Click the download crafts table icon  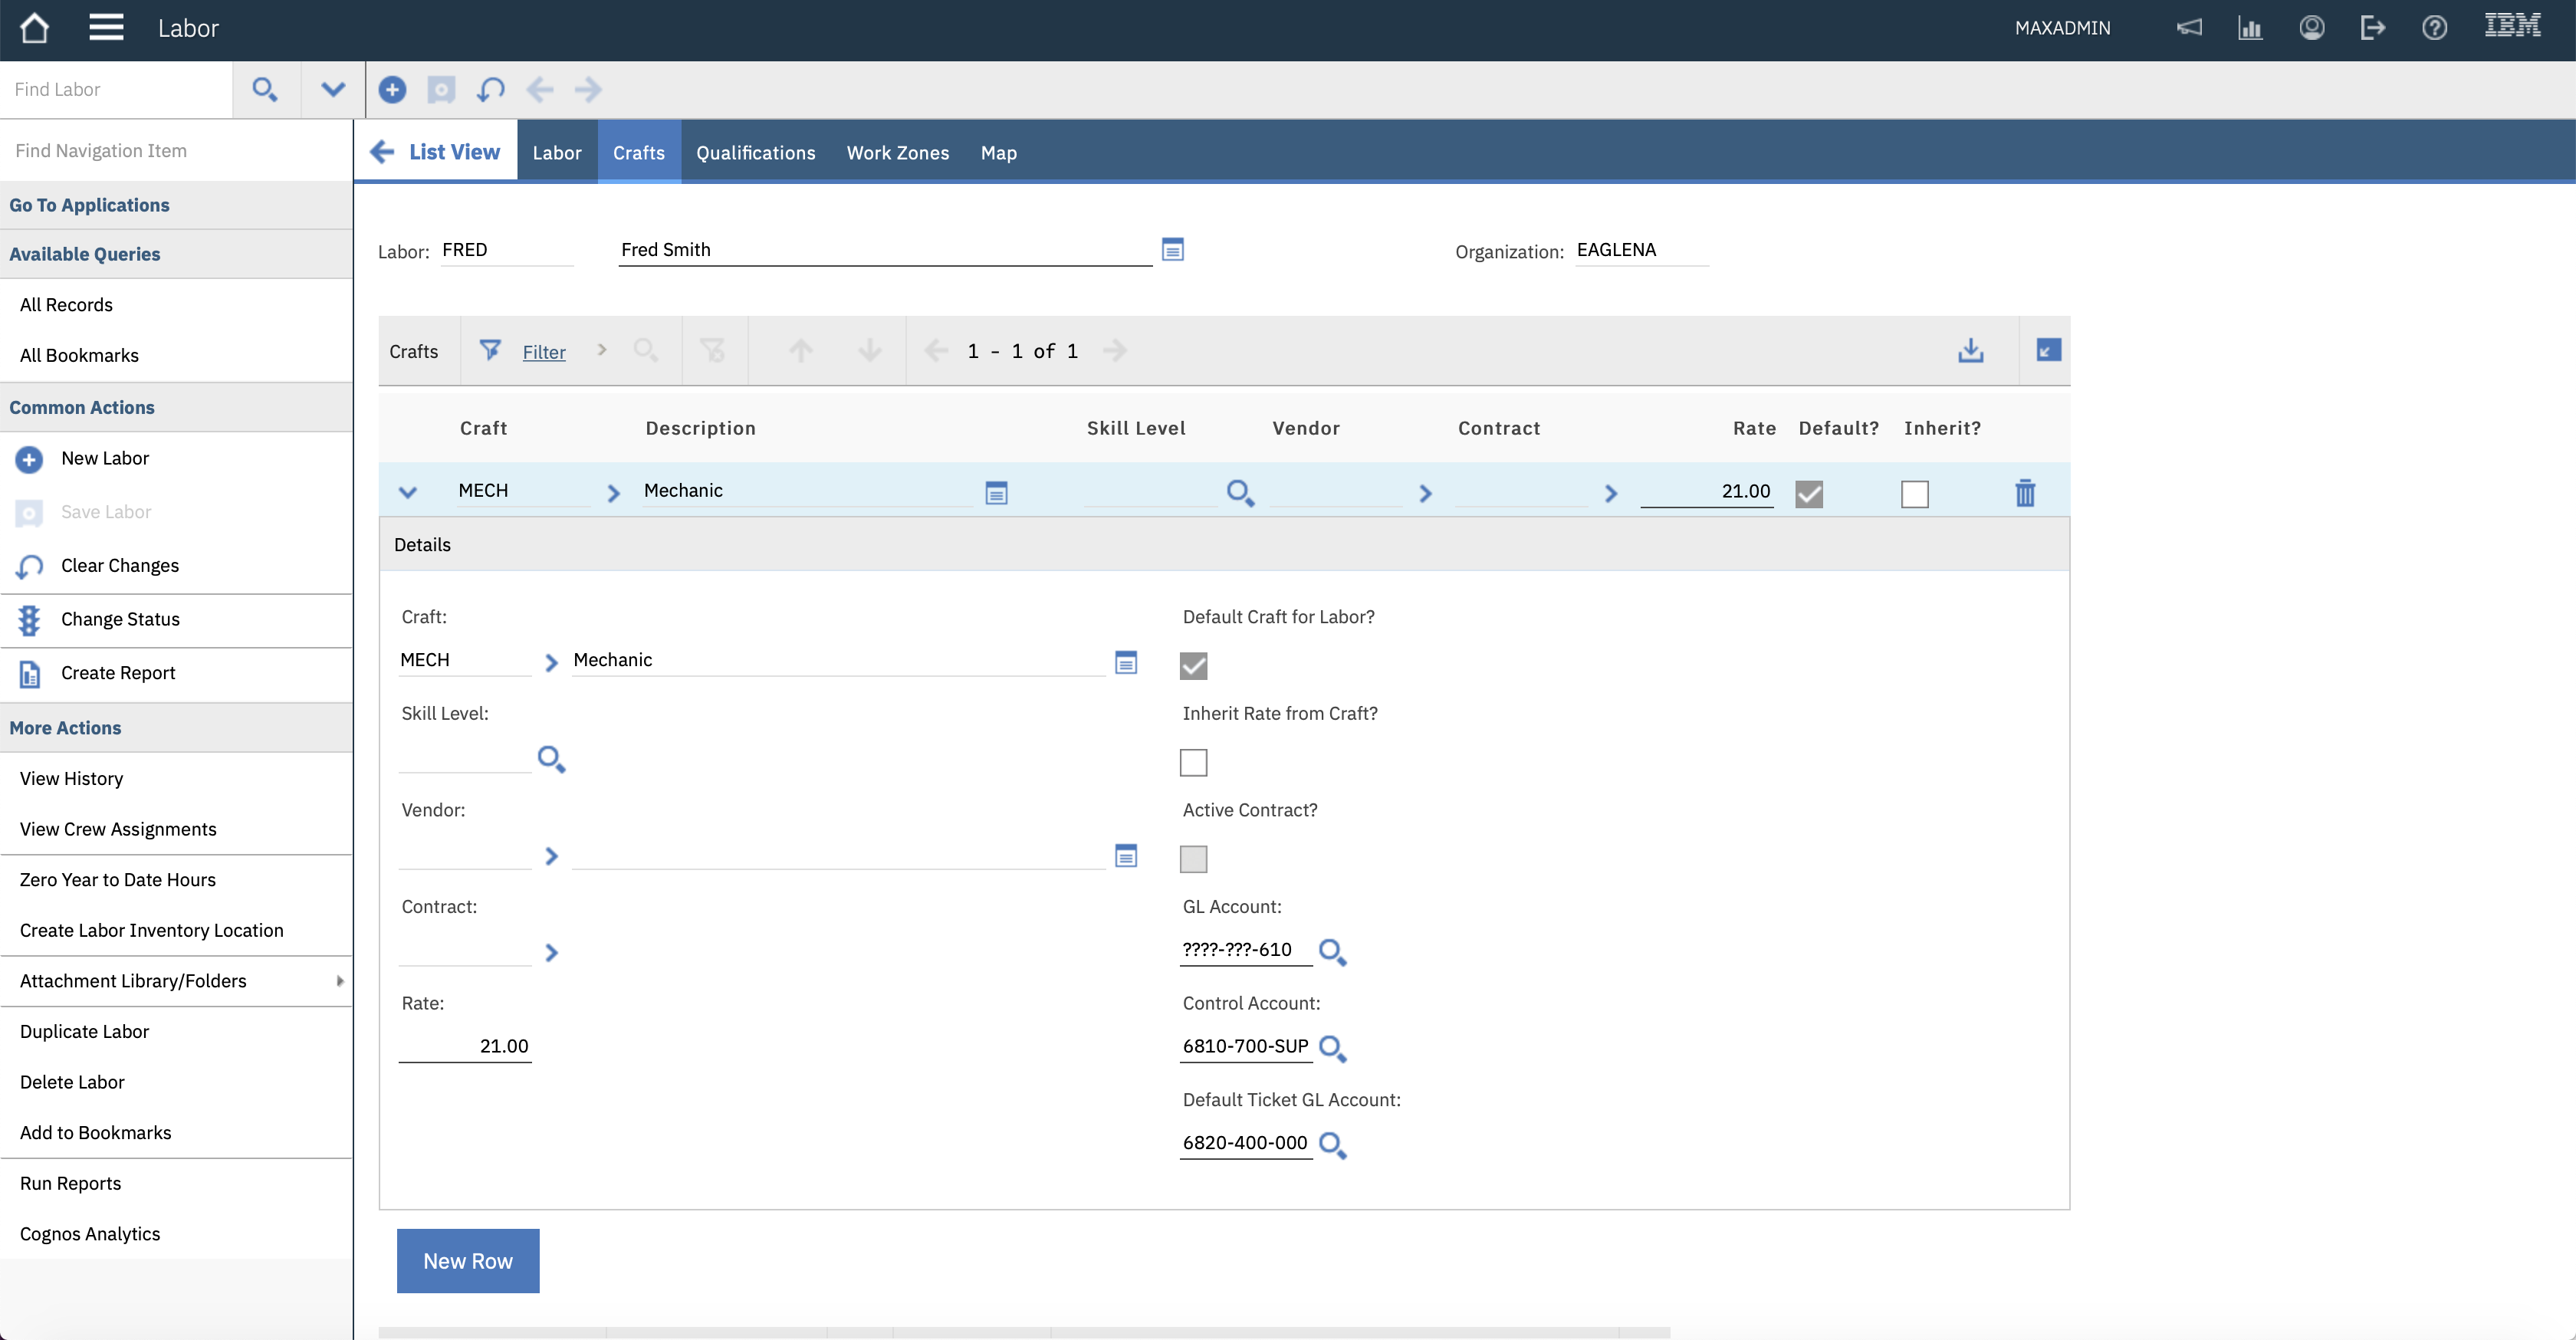[1970, 351]
